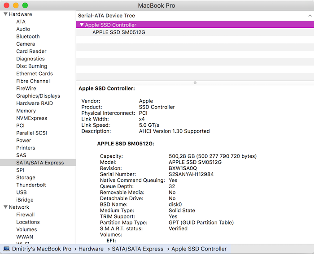Click Dmitriy's MacBook Pro in path bar

[42, 249]
